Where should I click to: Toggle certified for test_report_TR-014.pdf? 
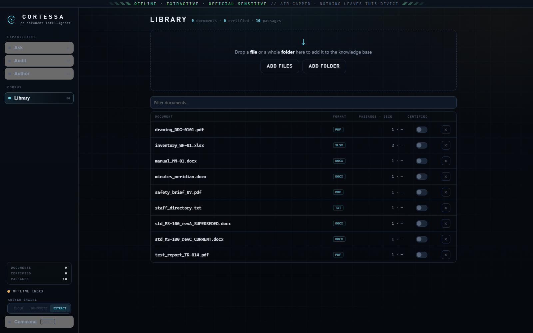coord(421,255)
